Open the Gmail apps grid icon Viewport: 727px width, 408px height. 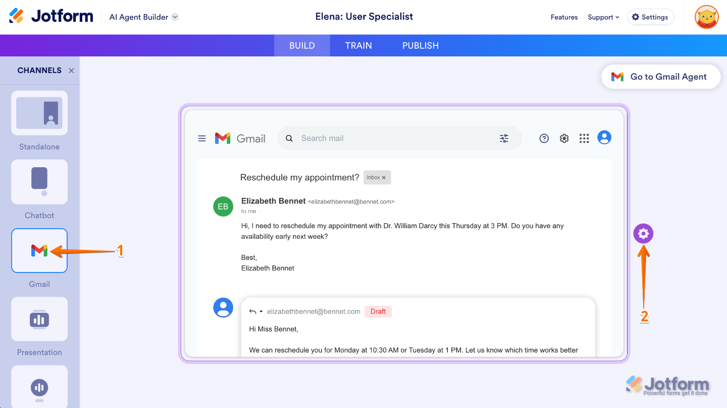tap(584, 139)
